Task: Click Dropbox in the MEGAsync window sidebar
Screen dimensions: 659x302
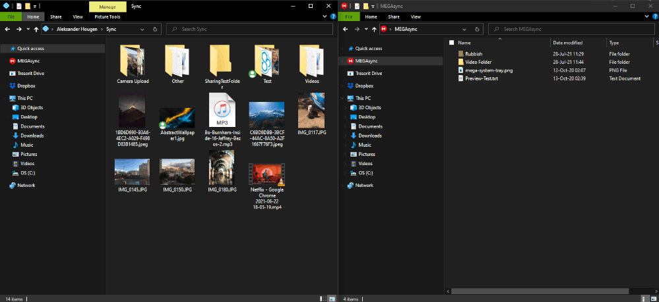Action: (364, 86)
